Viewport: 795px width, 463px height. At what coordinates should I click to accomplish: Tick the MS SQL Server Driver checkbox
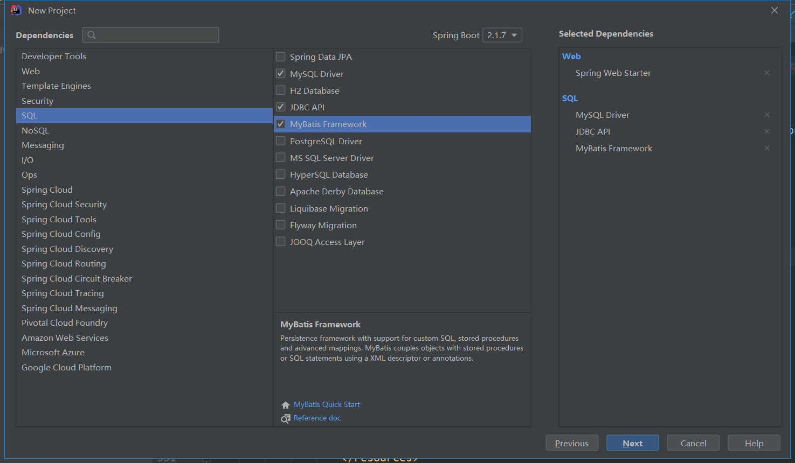click(281, 157)
